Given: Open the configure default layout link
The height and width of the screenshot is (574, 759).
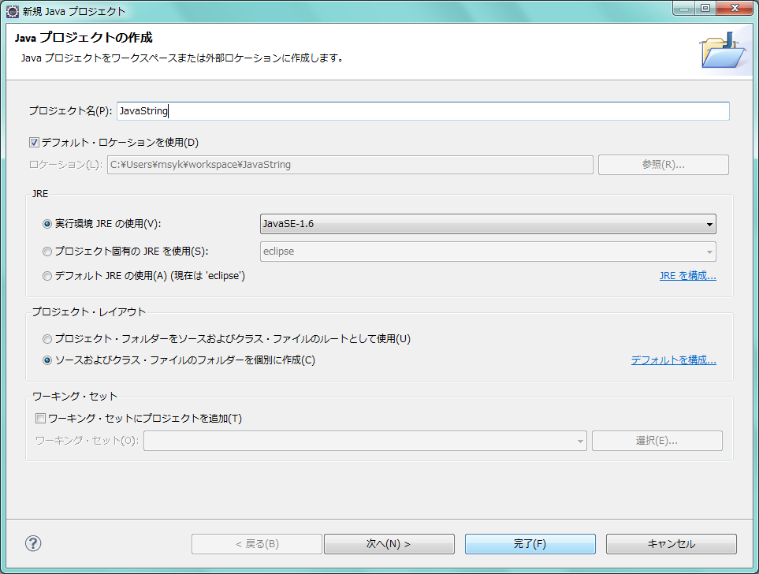Looking at the screenshot, I should coord(673,360).
